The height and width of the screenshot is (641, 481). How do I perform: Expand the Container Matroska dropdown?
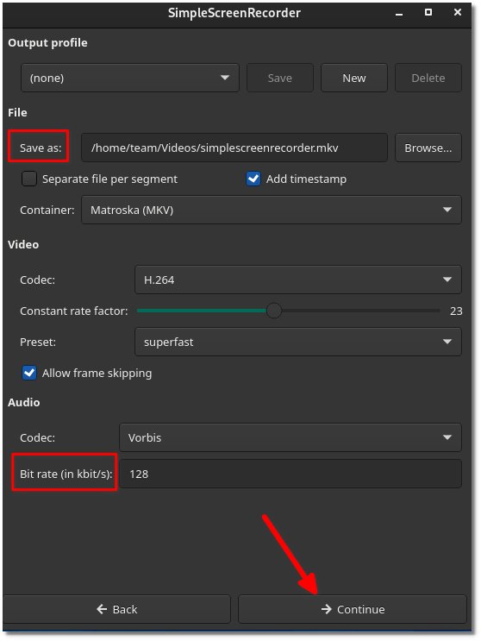272,210
